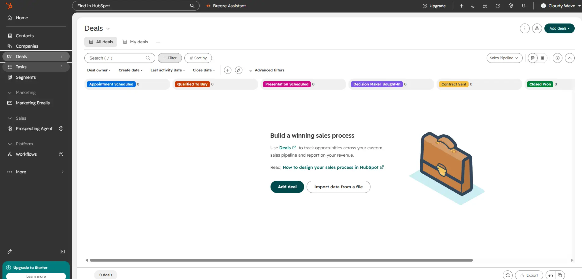Click the pipeline hierarchy icon beside Add deals
Viewport: 582px width, 279px height.
537,28
